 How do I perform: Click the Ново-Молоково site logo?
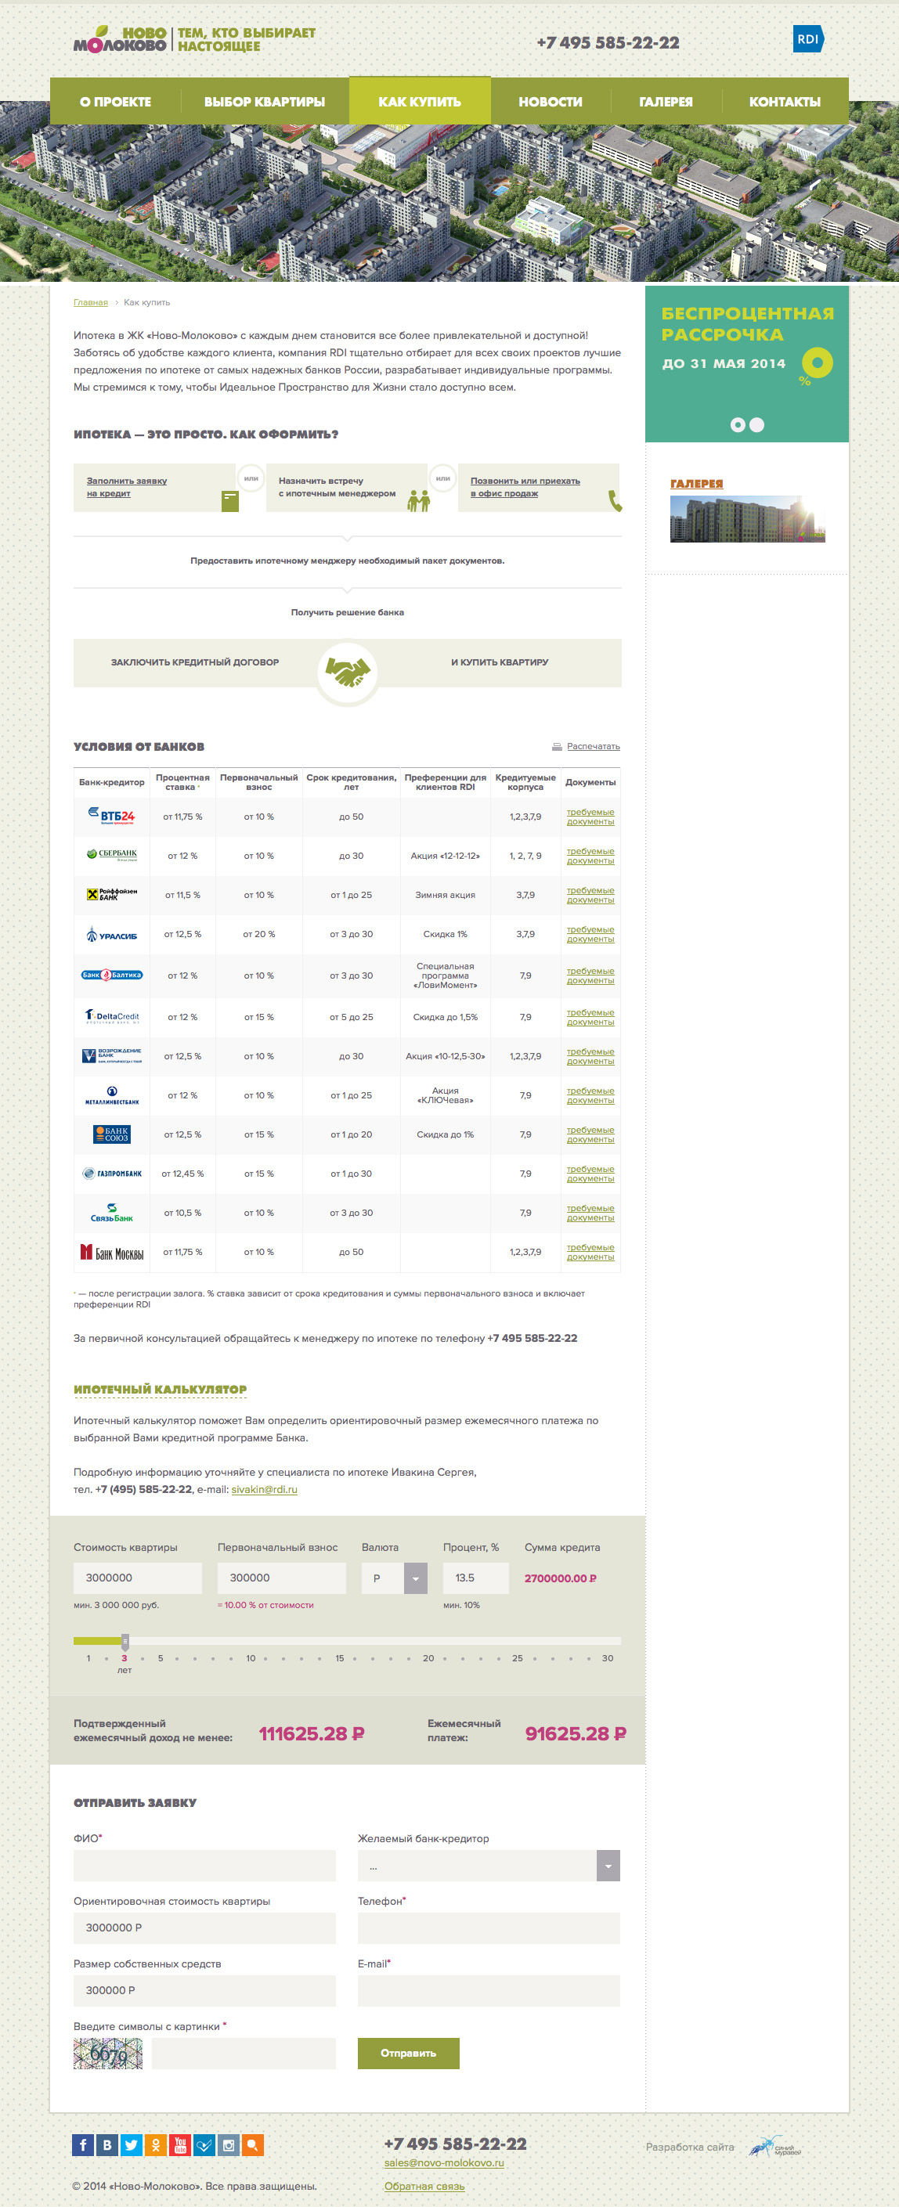[x=120, y=38]
